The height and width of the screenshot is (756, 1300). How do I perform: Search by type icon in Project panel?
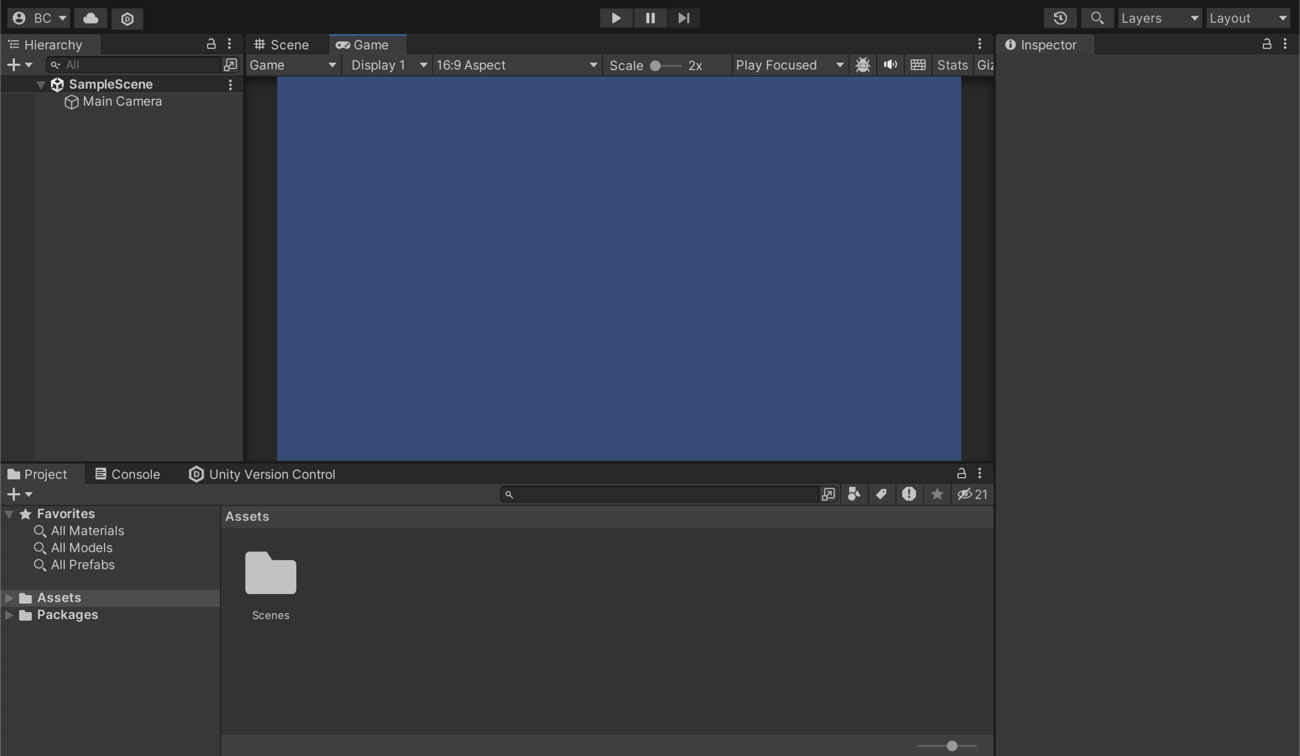point(854,494)
